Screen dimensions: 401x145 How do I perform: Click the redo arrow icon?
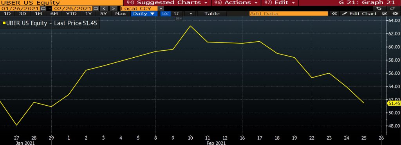(393, 9)
